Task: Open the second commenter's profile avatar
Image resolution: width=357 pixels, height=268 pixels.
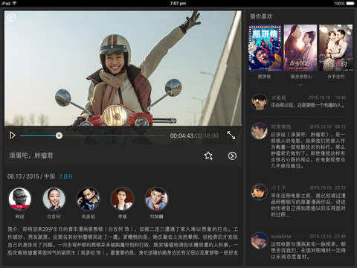Action: pyautogui.click(x=259, y=131)
